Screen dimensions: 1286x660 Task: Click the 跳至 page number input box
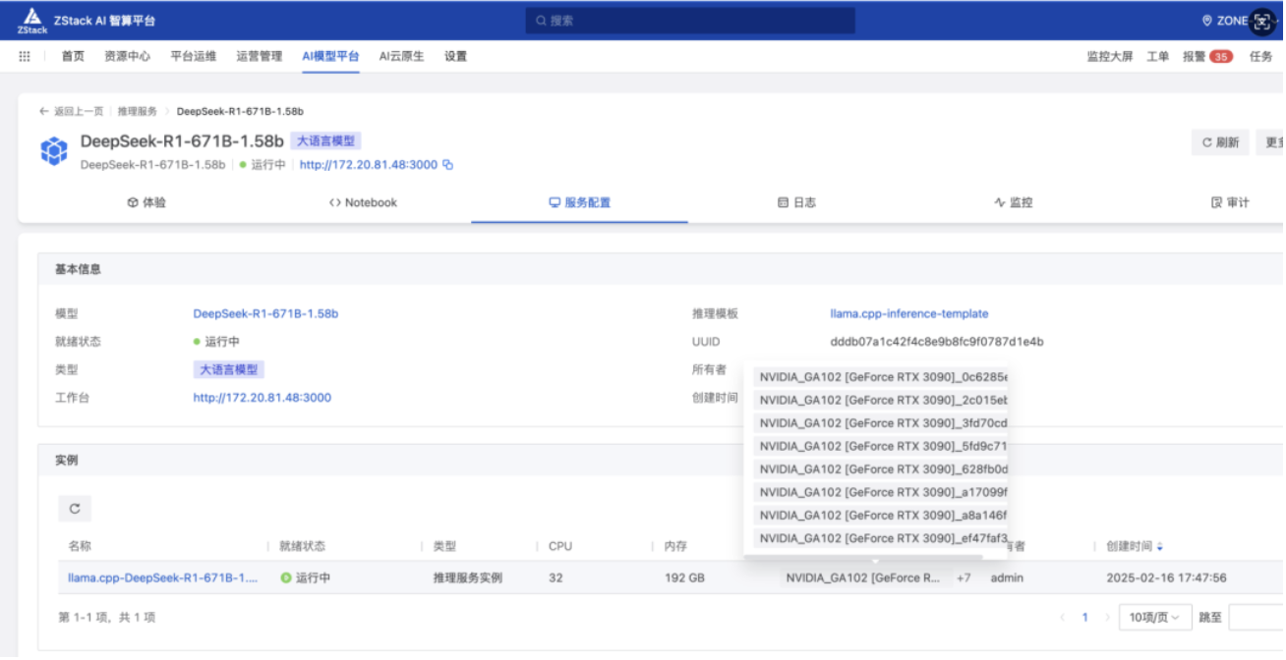(1256, 618)
